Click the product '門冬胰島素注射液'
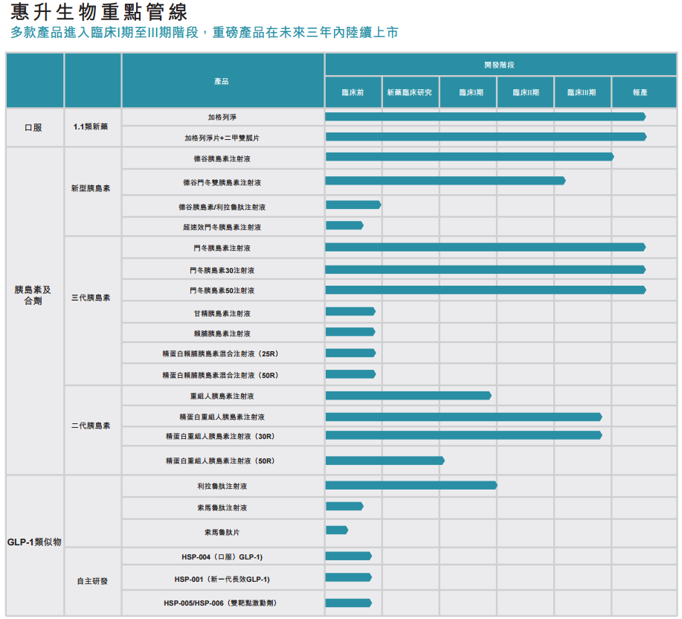This screenshot has width=682, height=619. [x=222, y=248]
